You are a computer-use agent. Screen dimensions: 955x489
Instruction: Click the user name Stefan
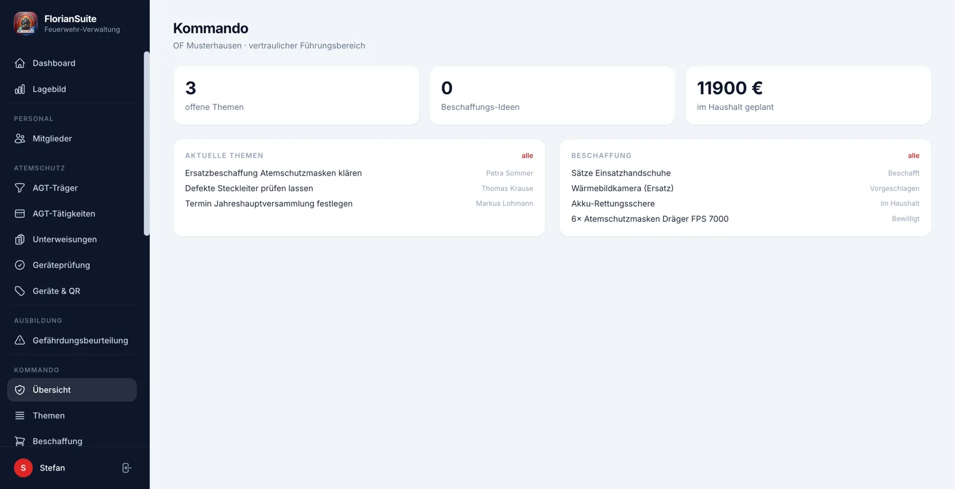pos(53,468)
